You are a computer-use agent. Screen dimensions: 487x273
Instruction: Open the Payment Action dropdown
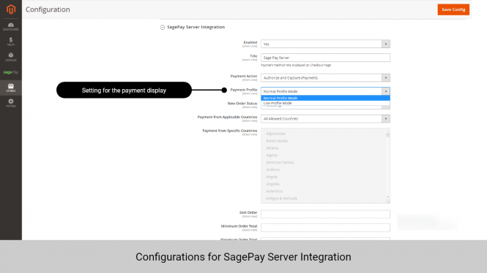click(325, 77)
